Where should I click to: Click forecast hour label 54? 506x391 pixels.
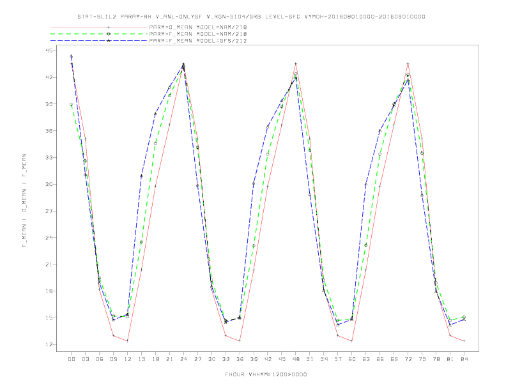[x=324, y=359]
